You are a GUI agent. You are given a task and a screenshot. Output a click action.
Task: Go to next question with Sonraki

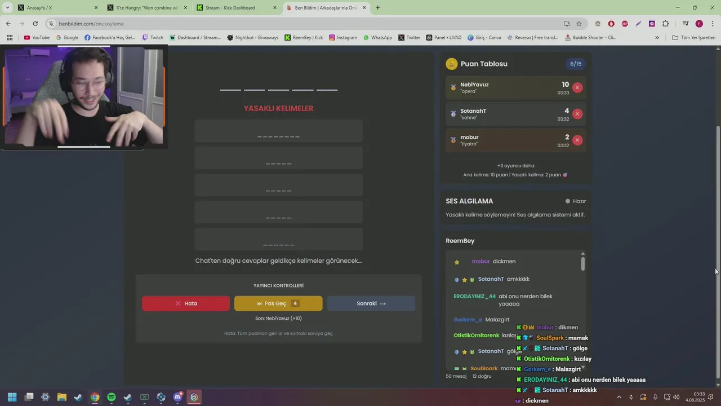click(x=371, y=303)
